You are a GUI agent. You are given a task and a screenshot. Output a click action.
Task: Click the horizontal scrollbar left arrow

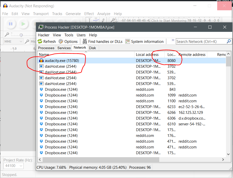40,160
